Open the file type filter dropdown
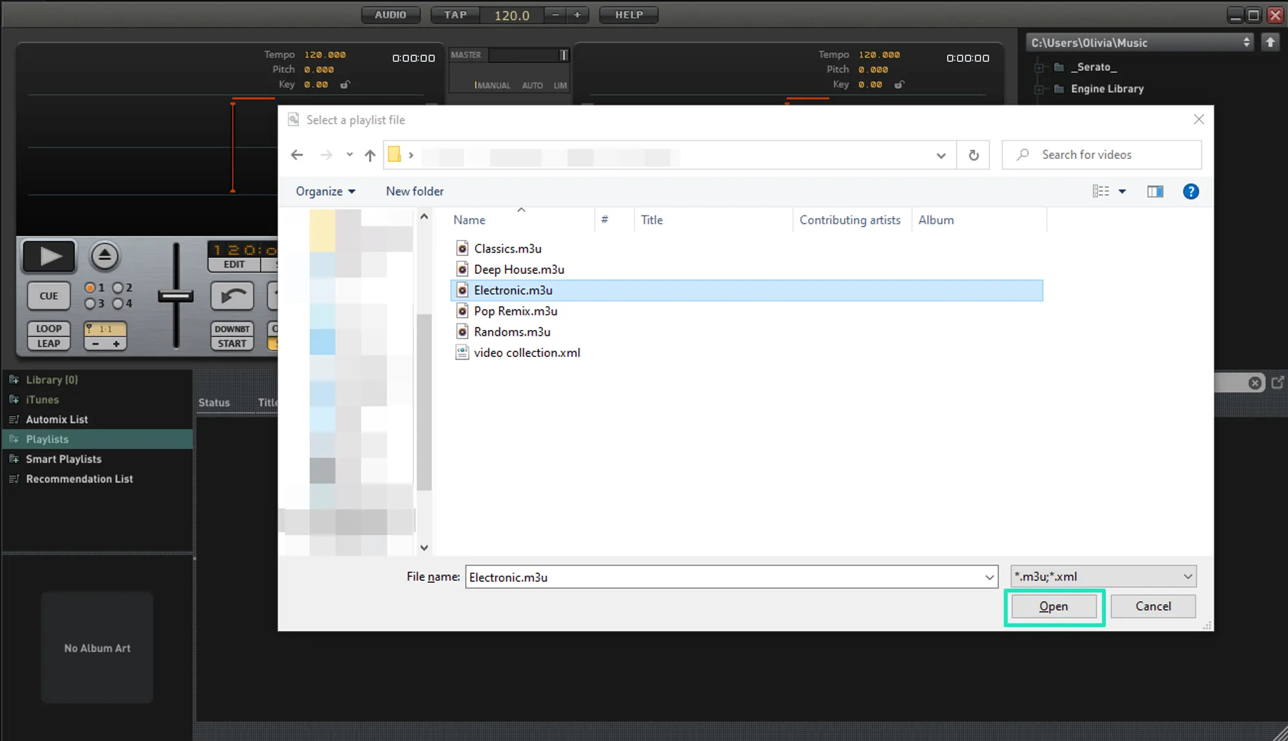The height and width of the screenshot is (741, 1288). pos(1103,576)
